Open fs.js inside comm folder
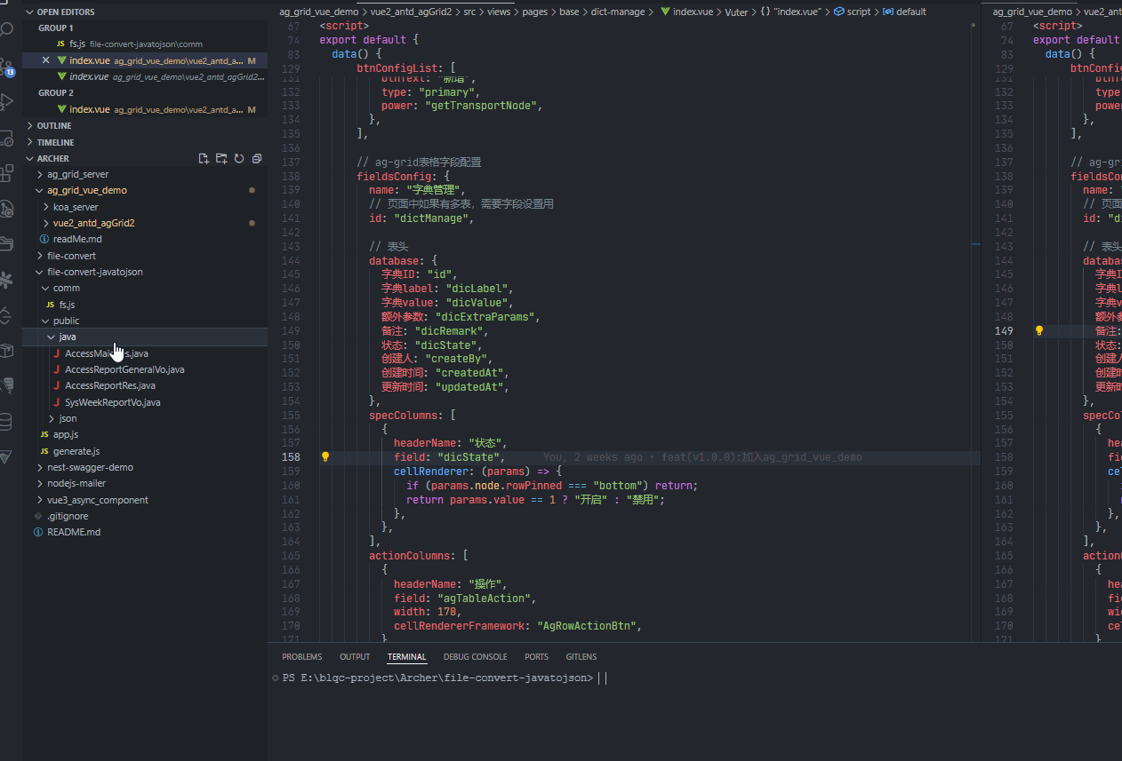 point(145,305)
